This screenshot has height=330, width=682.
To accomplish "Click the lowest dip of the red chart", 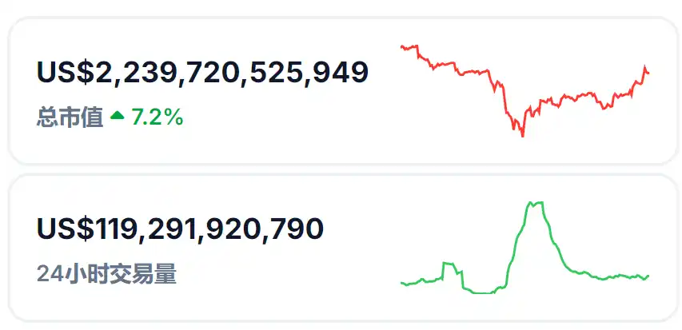I will [522, 135].
